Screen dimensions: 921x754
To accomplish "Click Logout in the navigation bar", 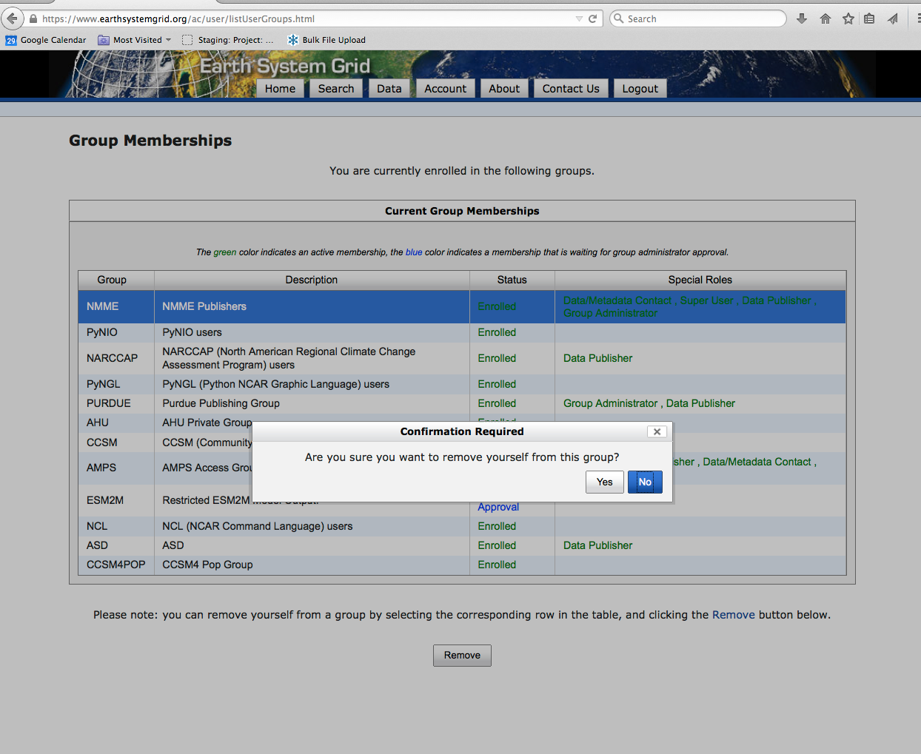I will [x=640, y=89].
